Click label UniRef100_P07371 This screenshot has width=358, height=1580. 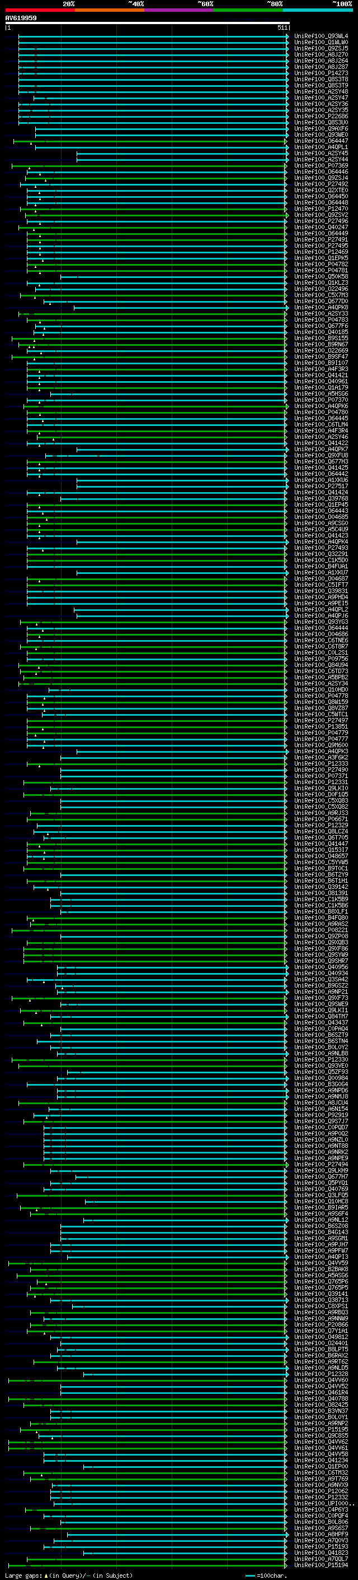[x=321, y=776]
